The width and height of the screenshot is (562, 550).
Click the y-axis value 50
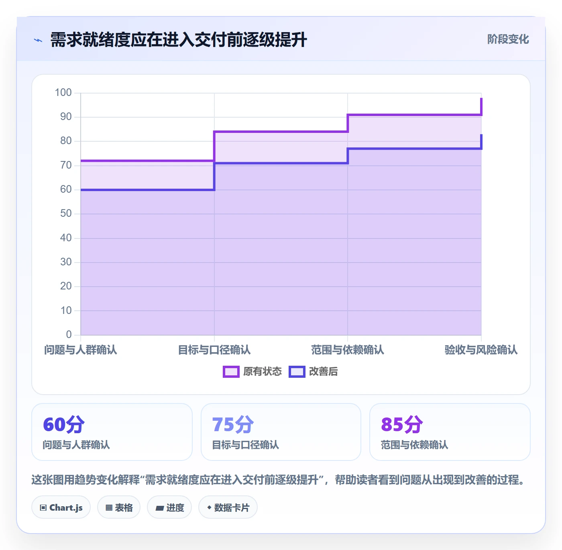coord(66,214)
